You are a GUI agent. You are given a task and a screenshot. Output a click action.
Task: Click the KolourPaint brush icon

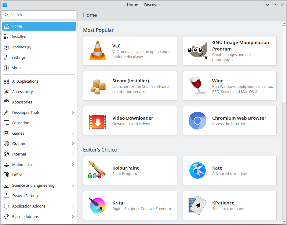click(97, 170)
